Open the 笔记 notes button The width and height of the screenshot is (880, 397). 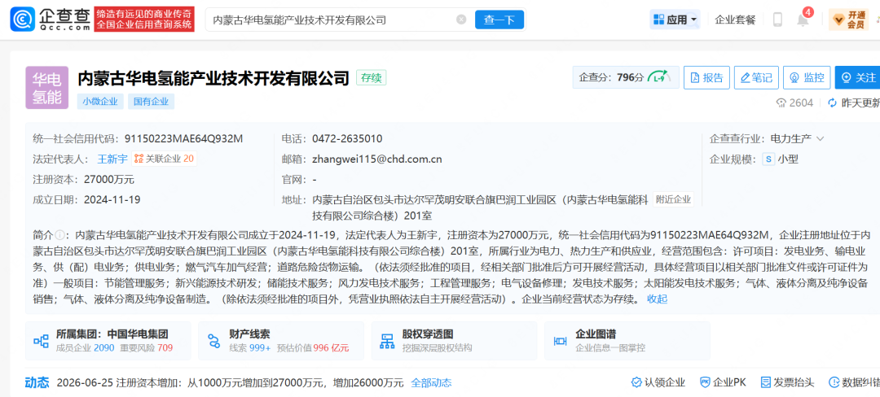pos(756,77)
